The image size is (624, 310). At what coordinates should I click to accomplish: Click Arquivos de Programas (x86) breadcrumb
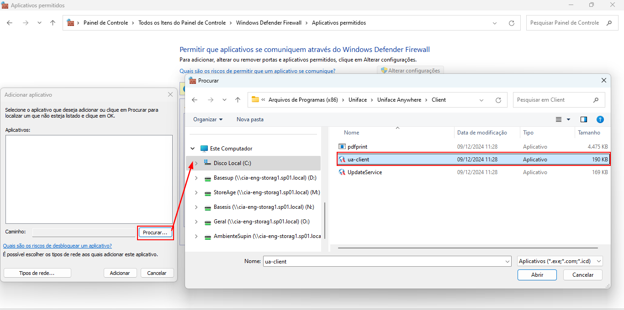303,100
